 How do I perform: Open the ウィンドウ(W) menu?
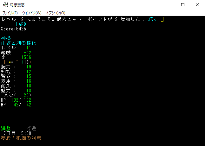pos(32,13)
